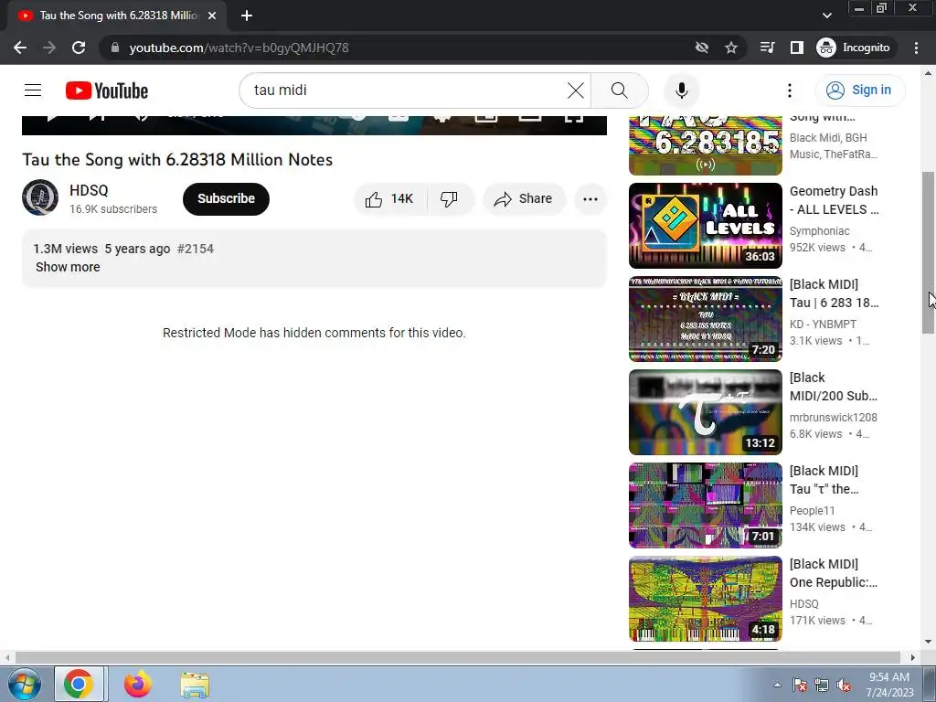The height and width of the screenshot is (702, 936).
Task: Click Action Center flag tray icon
Action: coord(800,685)
